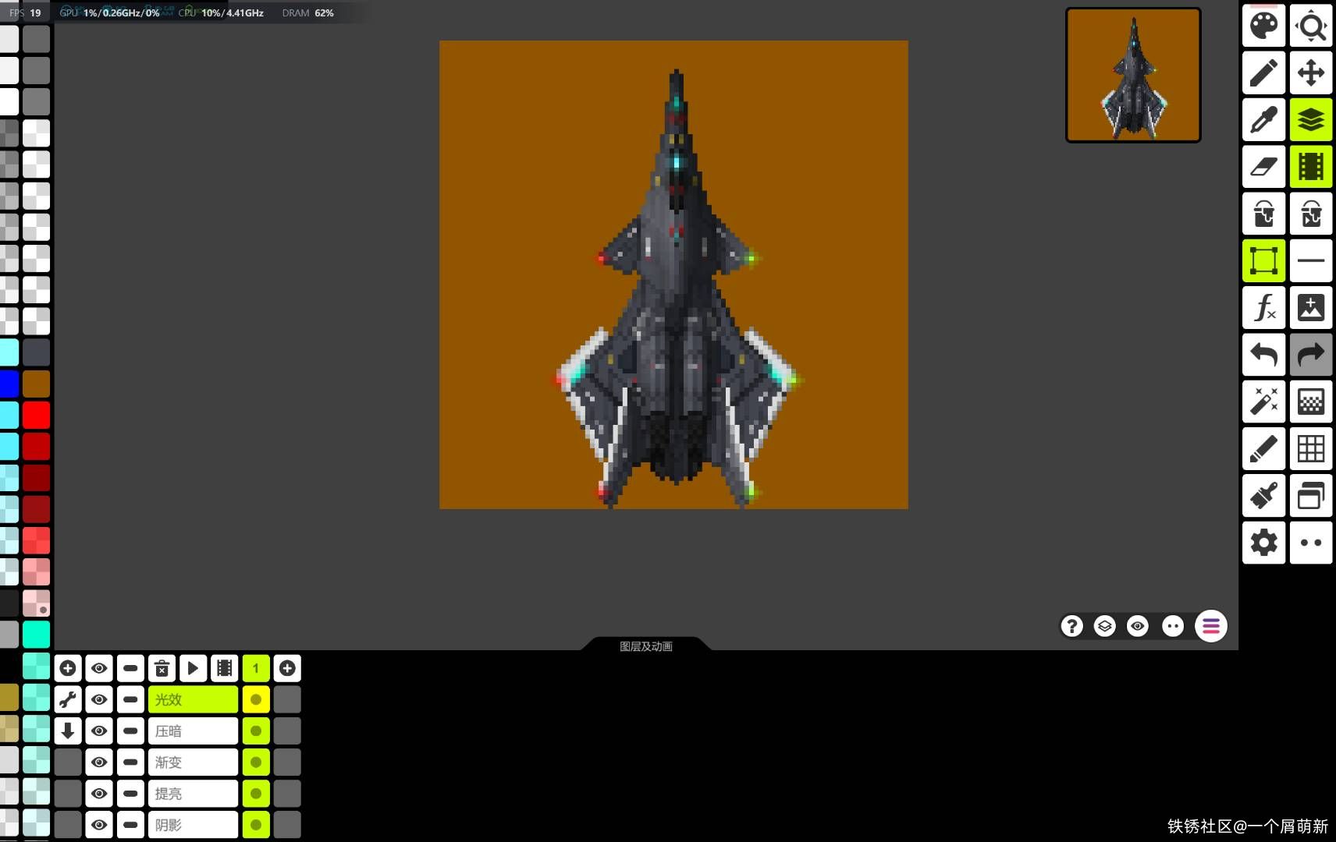The image size is (1336, 842).
Task: Select the 提亮 layer
Action: click(x=193, y=793)
